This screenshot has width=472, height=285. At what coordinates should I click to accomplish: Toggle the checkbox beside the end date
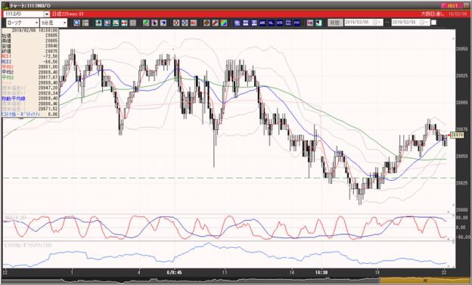[433, 22]
